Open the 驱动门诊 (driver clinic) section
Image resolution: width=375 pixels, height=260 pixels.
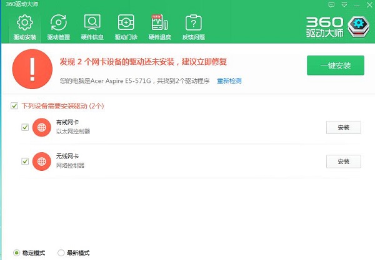[x=126, y=27]
